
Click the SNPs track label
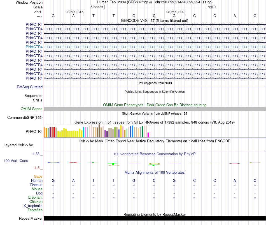tap(38, 100)
